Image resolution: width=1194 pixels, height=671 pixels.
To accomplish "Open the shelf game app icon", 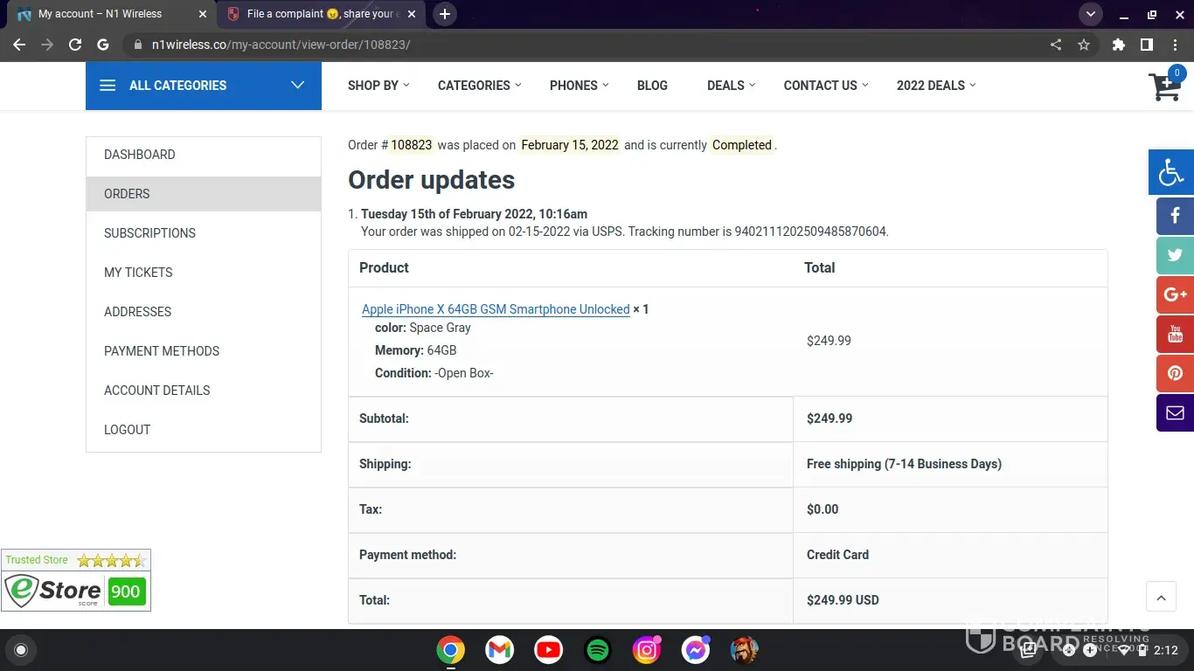I will tap(745, 650).
